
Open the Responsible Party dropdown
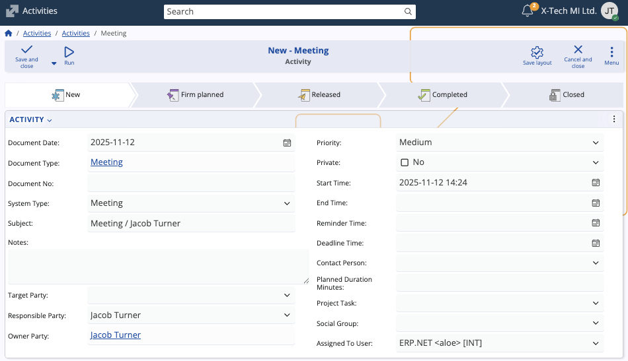tap(287, 315)
